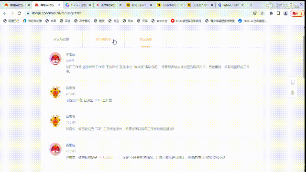
Task: Open the 京东 bookmark
Action: [128, 21]
